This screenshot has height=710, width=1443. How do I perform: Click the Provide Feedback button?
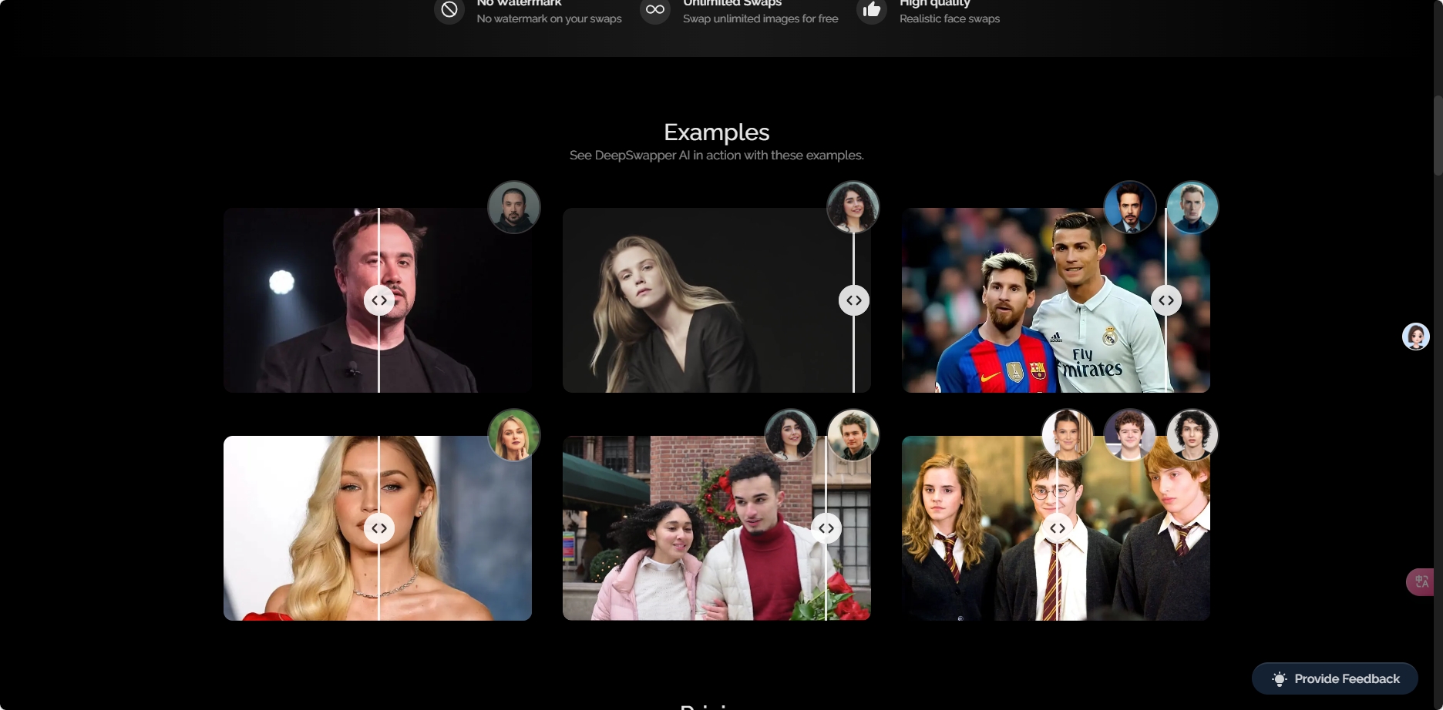(x=1335, y=678)
